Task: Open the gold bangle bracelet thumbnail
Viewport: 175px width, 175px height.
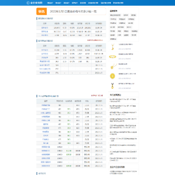Action: 113,56
